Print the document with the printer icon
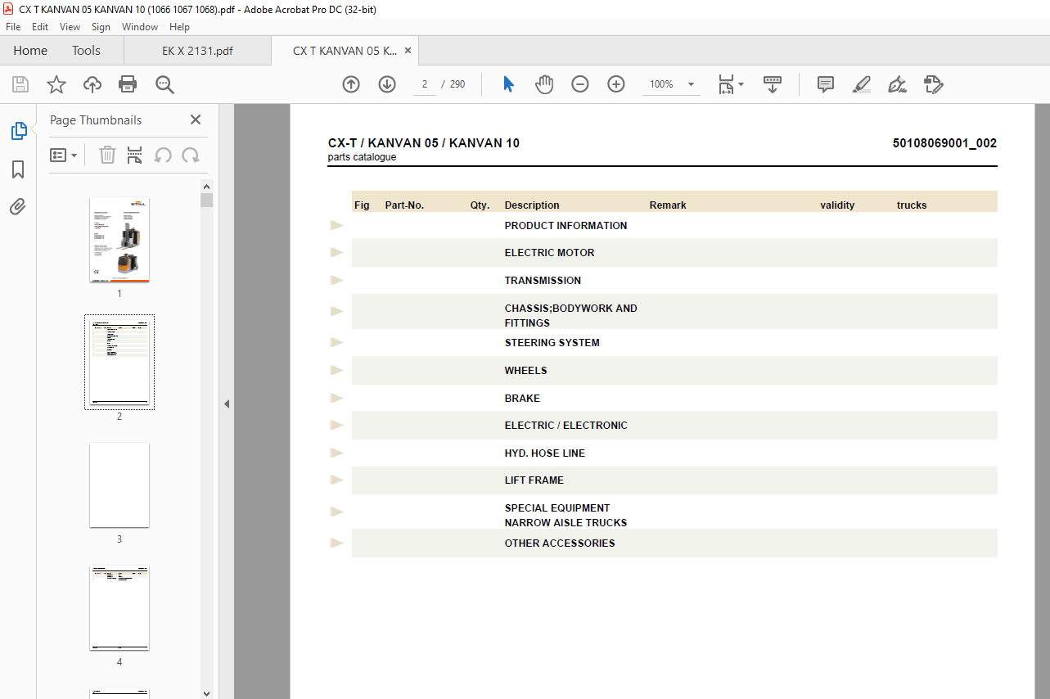The height and width of the screenshot is (699, 1050). 128,84
